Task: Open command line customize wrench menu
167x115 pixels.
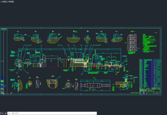Action: coord(5,113)
